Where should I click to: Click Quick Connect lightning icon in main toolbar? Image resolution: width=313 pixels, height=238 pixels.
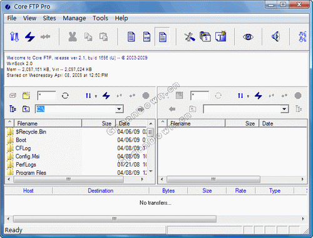pyautogui.click(x=30, y=37)
